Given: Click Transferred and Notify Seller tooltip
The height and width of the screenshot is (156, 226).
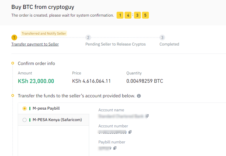Looking at the screenshot, I should tap(44, 33).
